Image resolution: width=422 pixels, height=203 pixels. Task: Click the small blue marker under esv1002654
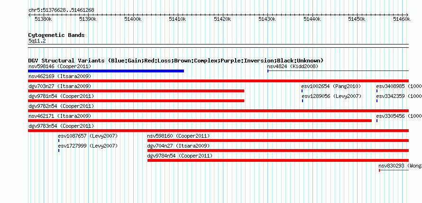pyautogui.click(x=302, y=91)
